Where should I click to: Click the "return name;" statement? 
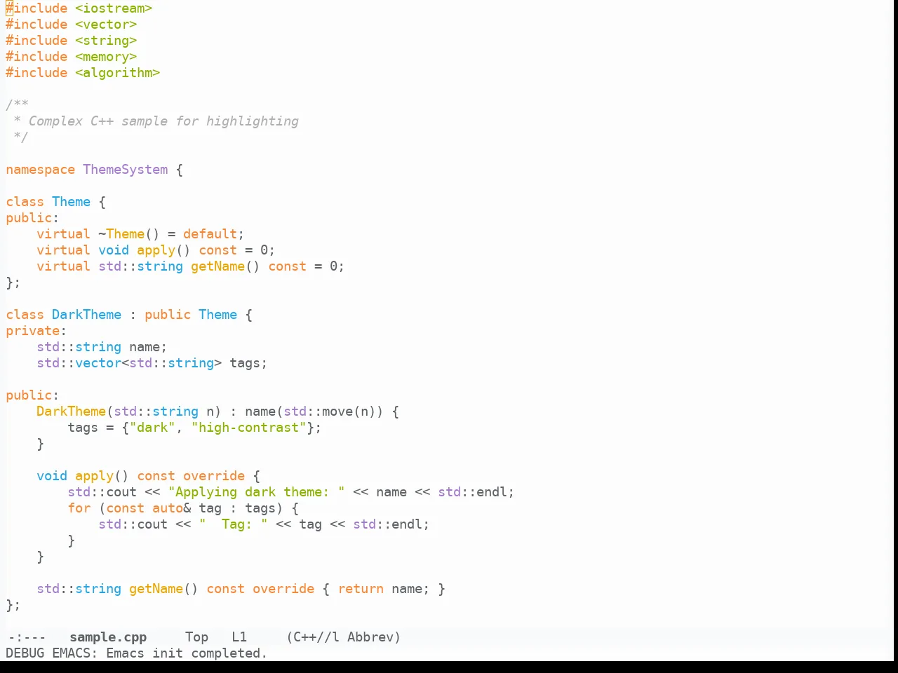384,589
